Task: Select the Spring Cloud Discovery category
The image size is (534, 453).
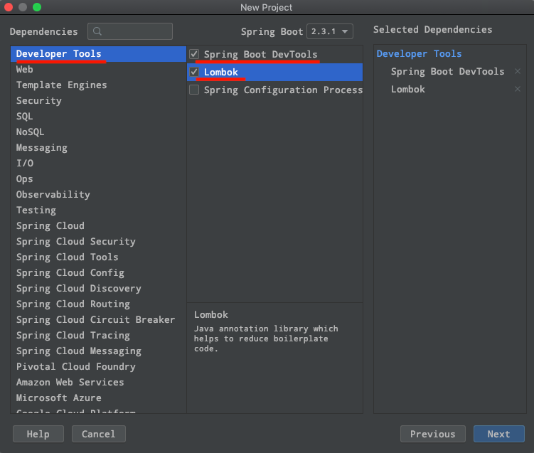Action: (98, 289)
